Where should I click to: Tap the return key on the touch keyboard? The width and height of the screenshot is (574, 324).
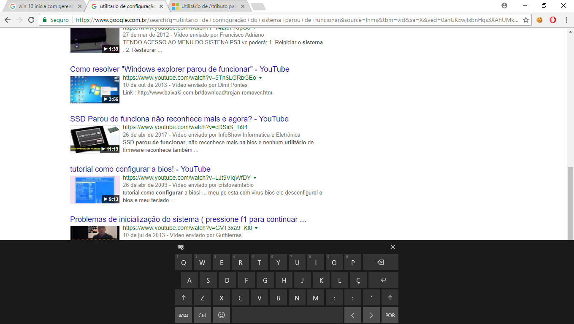[x=383, y=280]
